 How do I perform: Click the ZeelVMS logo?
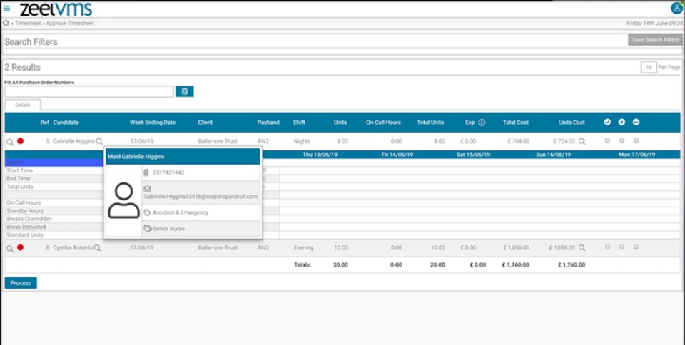pyautogui.click(x=56, y=9)
